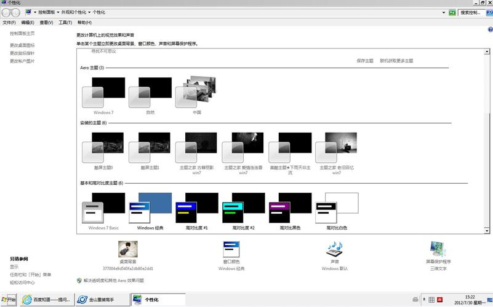Select the Windows 经典 theme

point(150,211)
